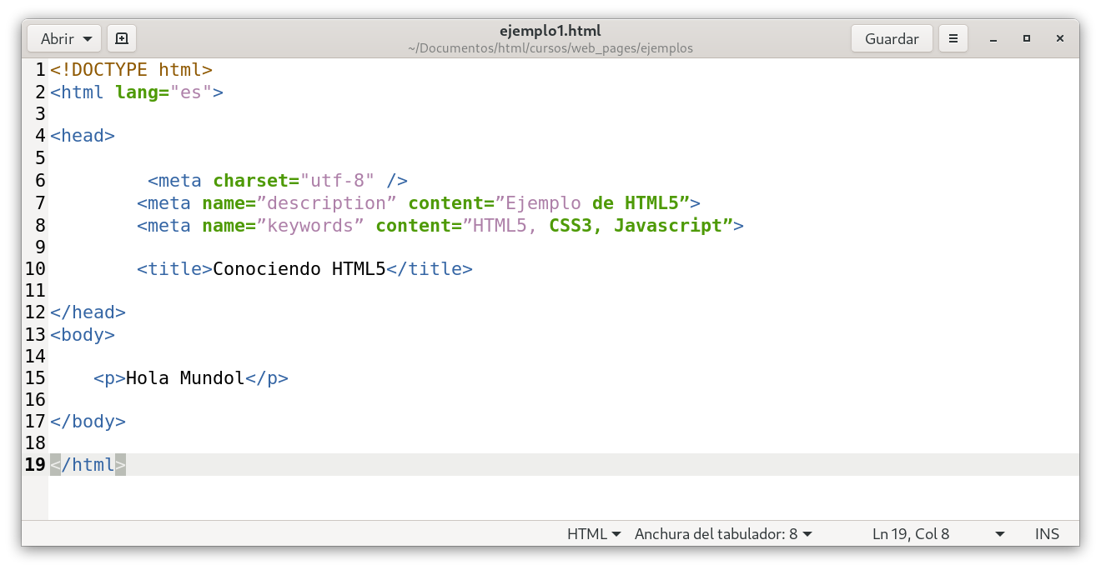Close the ejemplo1.html window
The image size is (1101, 570).
[x=1060, y=38]
